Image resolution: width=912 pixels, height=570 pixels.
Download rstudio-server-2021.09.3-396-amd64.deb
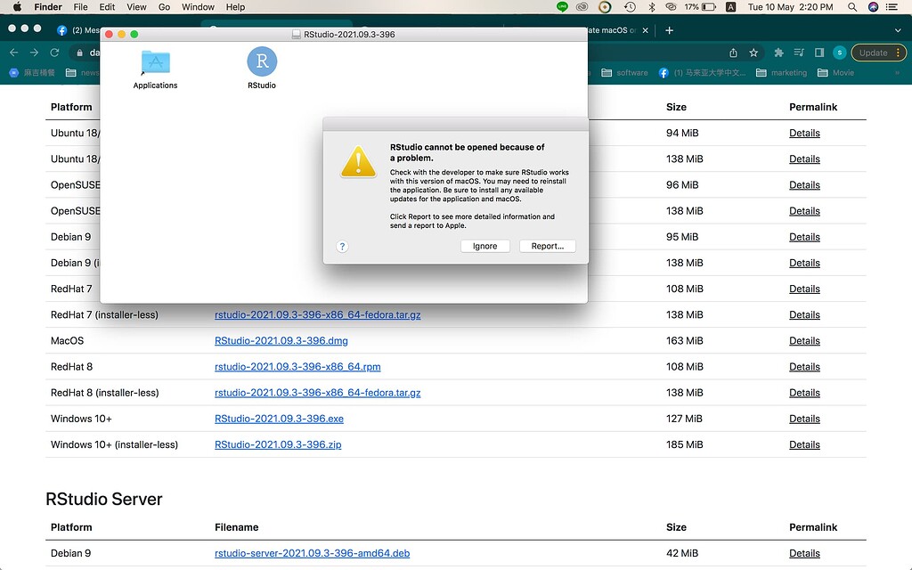tap(312, 553)
